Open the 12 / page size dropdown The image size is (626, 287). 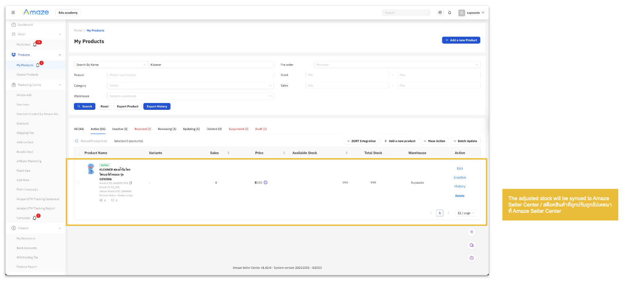coord(466,213)
